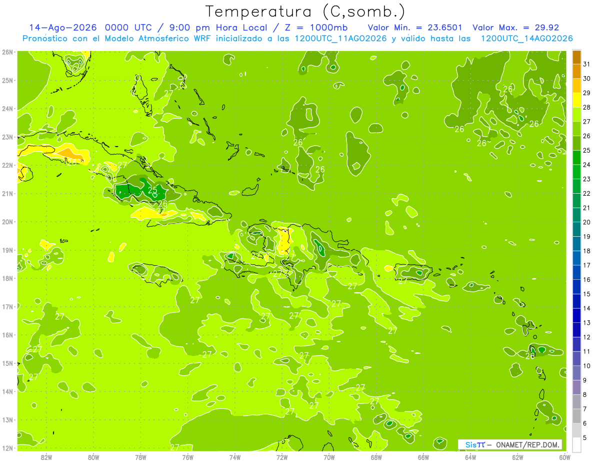Select the blue swatch between 17 and 18

click(576, 258)
